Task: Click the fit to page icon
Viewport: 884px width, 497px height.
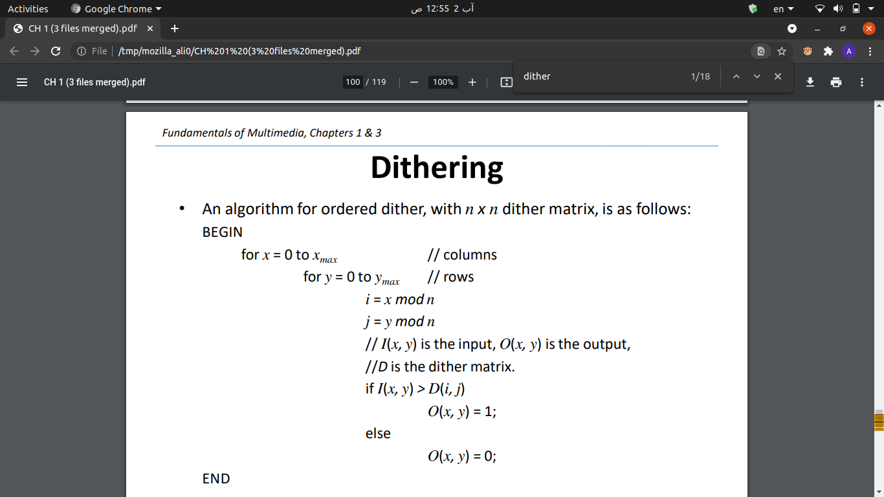Action: click(507, 82)
